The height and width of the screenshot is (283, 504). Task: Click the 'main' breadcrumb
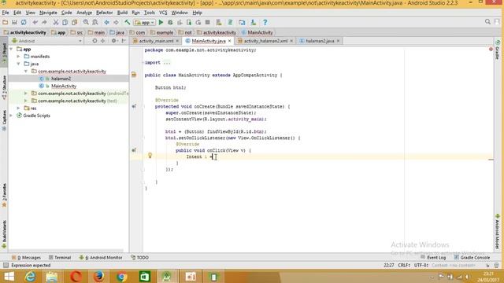pos(97,32)
